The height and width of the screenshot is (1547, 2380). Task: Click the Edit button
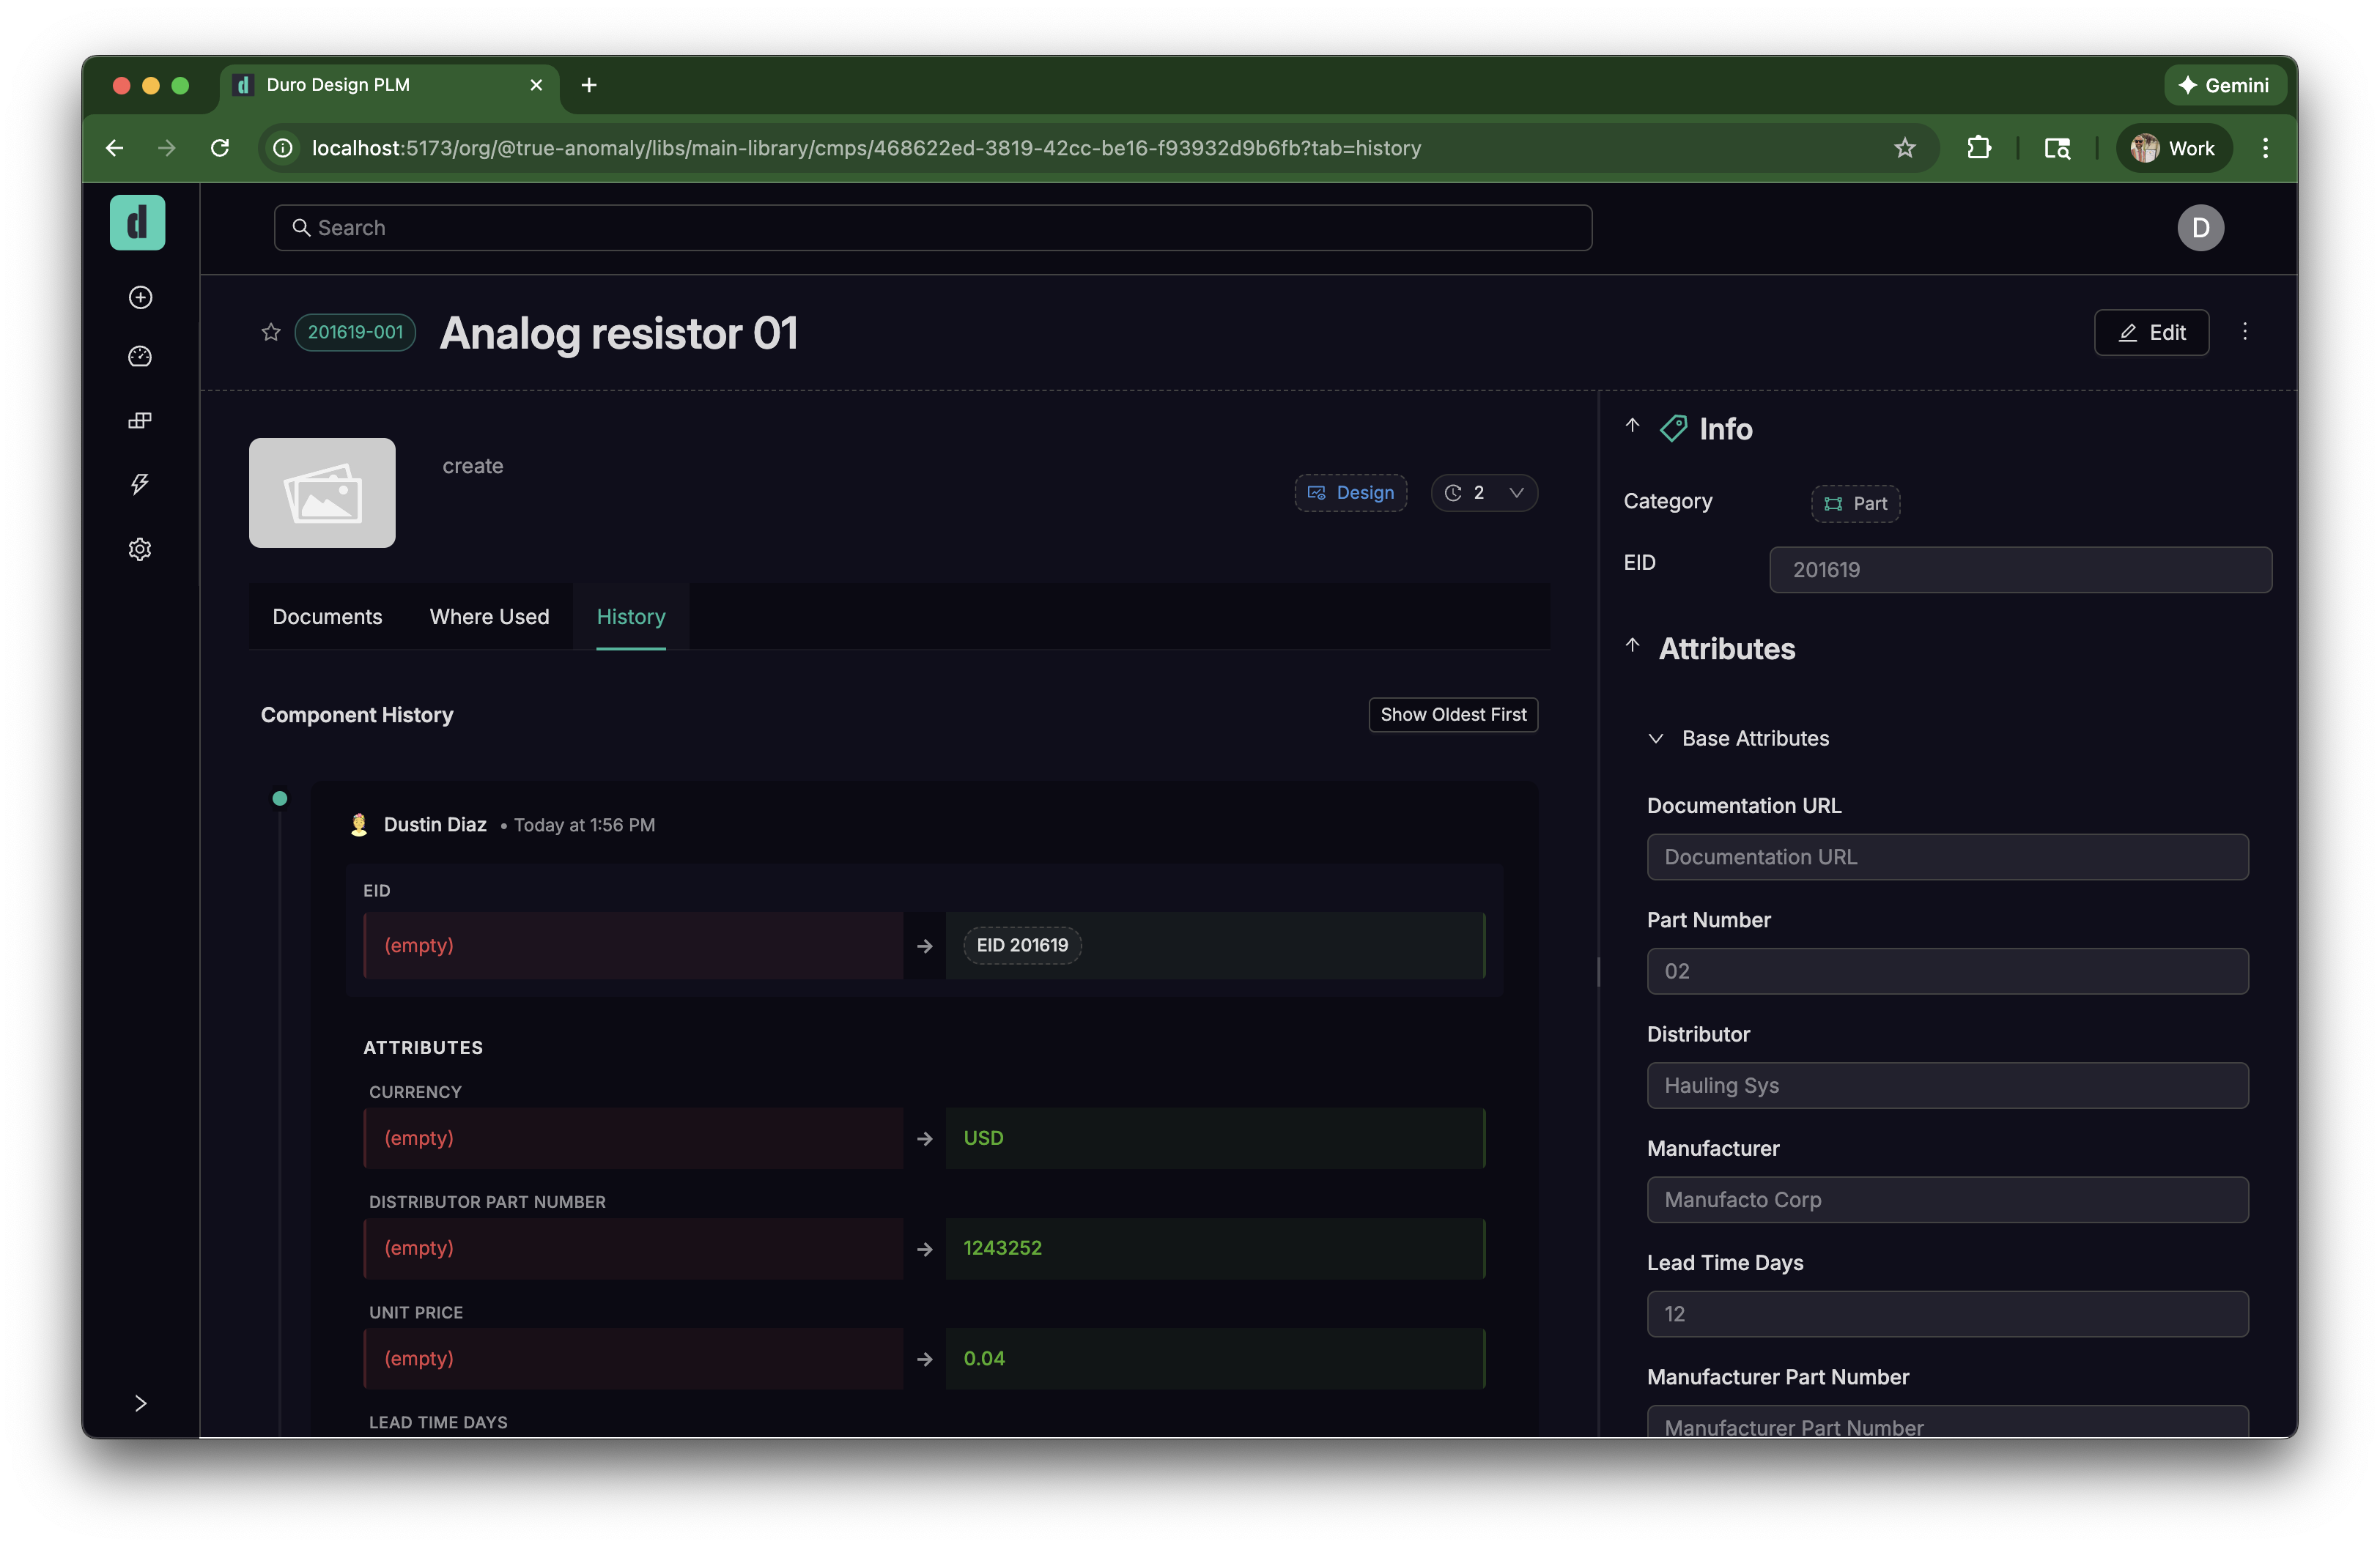(2151, 333)
